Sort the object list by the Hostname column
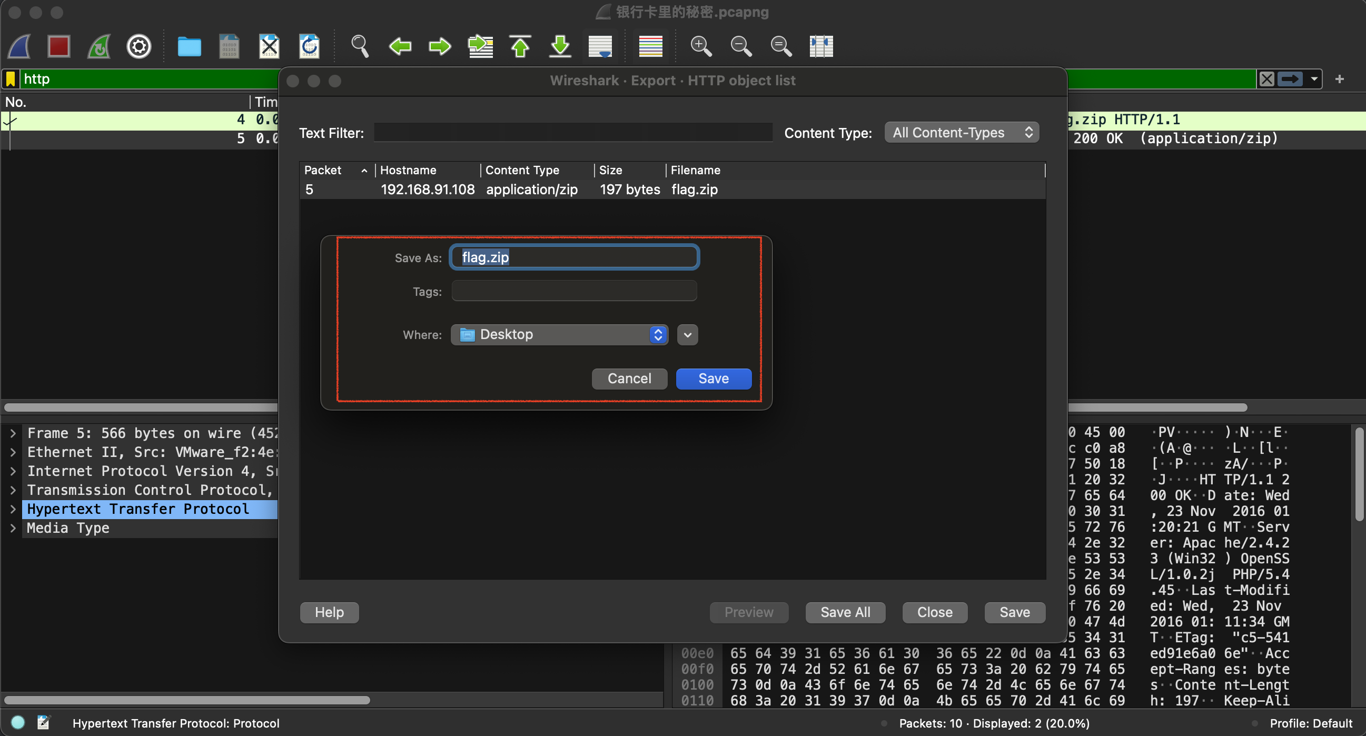Viewport: 1366px width, 736px height. 428,170
